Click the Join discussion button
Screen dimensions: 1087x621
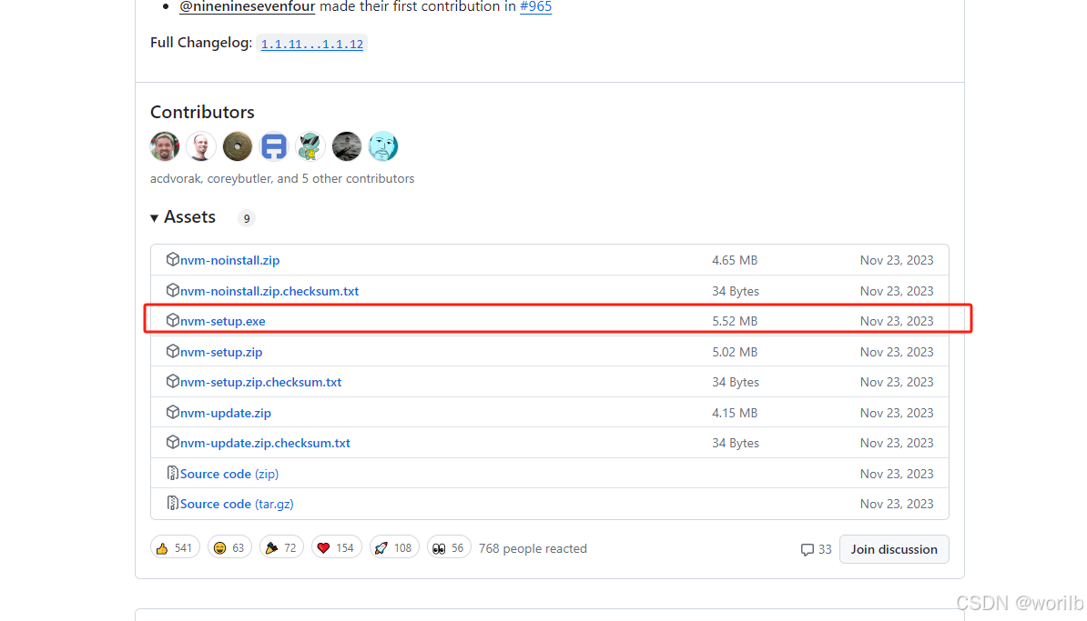pyautogui.click(x=894, y=549)
